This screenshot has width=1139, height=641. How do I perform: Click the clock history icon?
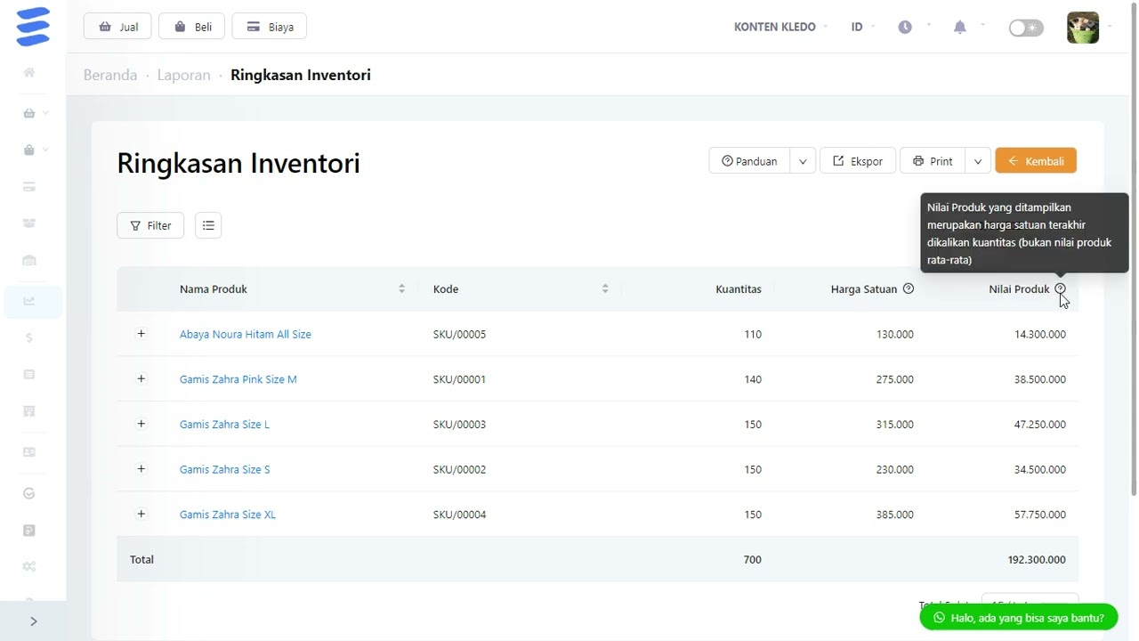point(905,28)
